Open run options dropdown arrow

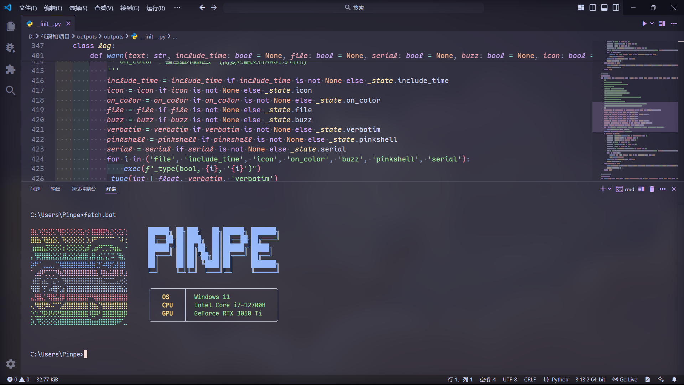[x=652, y=24]
